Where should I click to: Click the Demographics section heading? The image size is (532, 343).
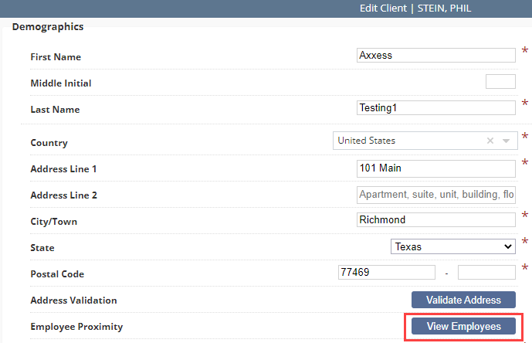click(48, 26)
